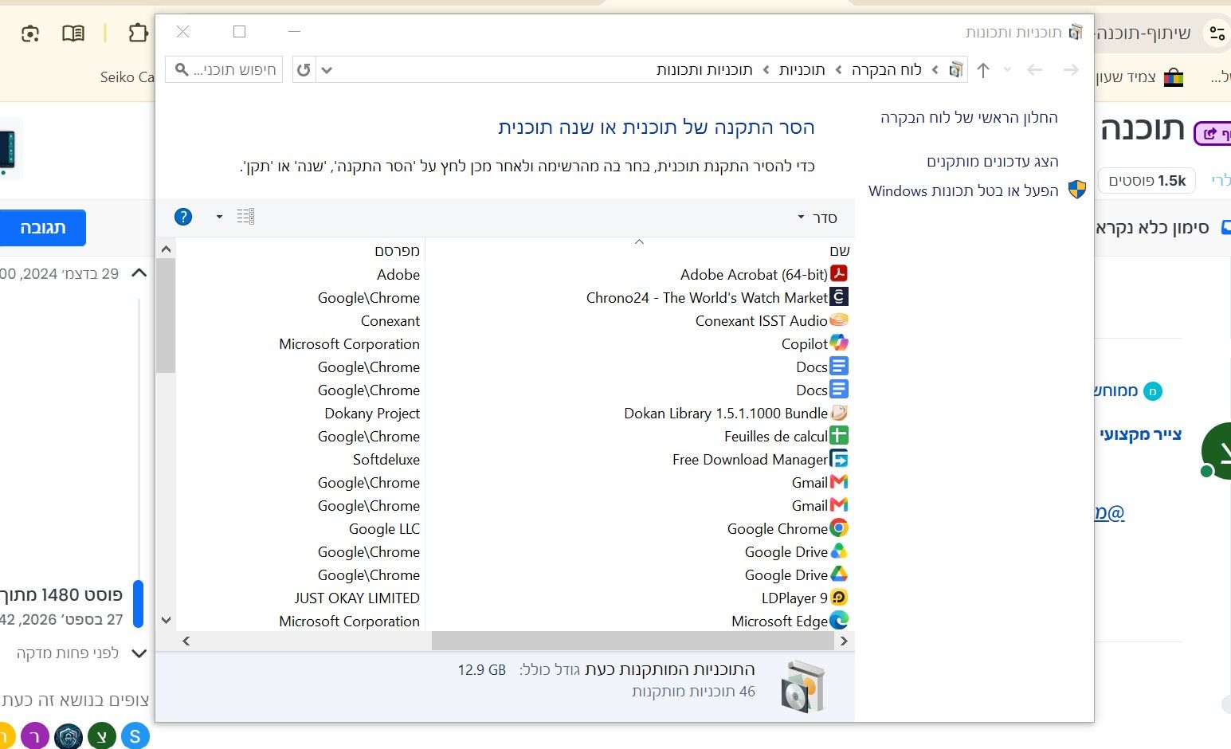Open החלון הראשי של לוח הבקרה link
1231x749 pixels.
pos(969,118)
